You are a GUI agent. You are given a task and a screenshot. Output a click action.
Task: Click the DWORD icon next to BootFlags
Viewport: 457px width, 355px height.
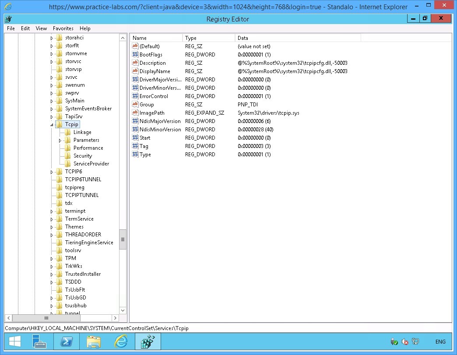[x=135, y=55]
